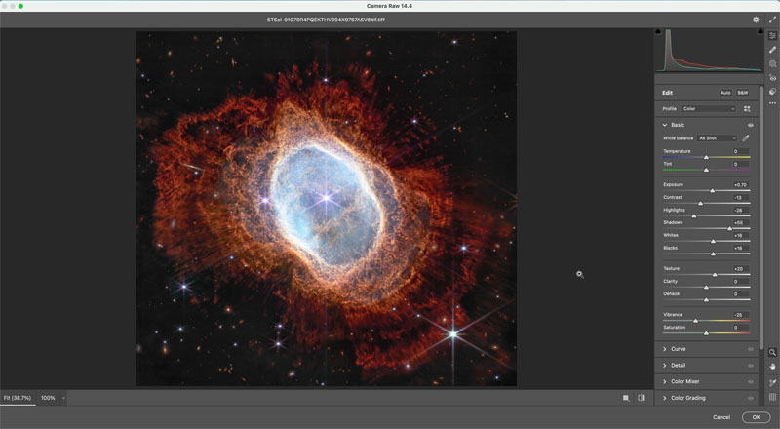The image size is (780, 429).
Task: Click the Contrast slider handle
Action: (x=700, y=204)
